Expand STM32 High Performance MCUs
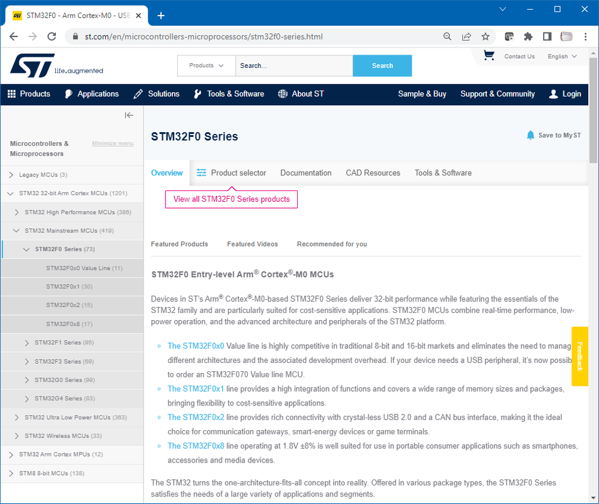 pyautogui.click(x=16, y=212)
